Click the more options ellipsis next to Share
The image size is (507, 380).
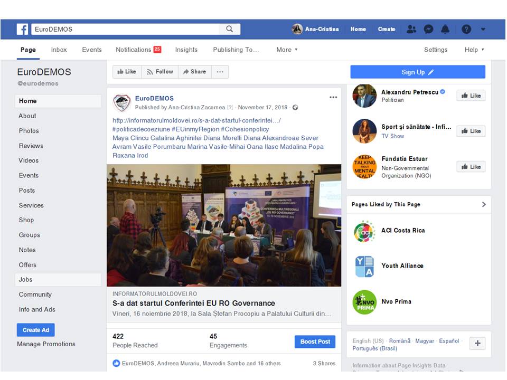(x=220, y=72)
